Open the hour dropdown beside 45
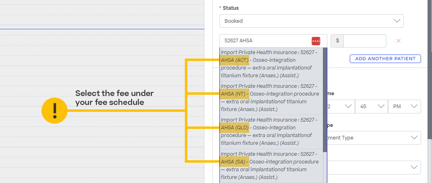 (x=341, y=107)
